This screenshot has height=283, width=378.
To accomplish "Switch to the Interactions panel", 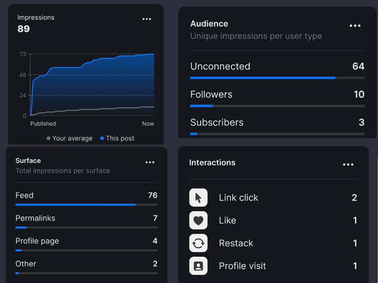I will click(212, 163).
